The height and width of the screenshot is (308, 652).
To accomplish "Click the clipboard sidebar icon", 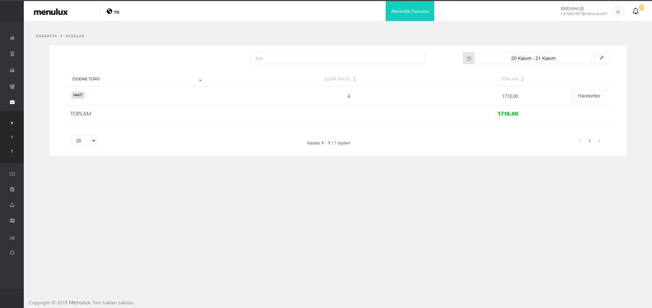I will tap(12, 189).
